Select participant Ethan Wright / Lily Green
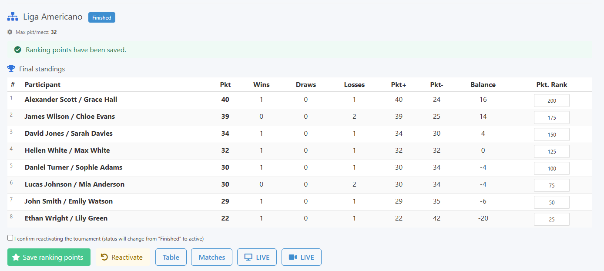The image size is (604, 271). 66,218
